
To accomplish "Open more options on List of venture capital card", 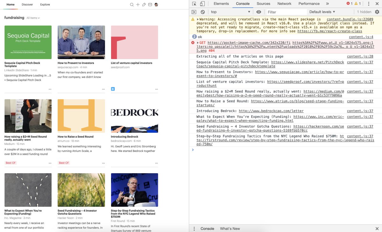I will [x=156, y=89].
